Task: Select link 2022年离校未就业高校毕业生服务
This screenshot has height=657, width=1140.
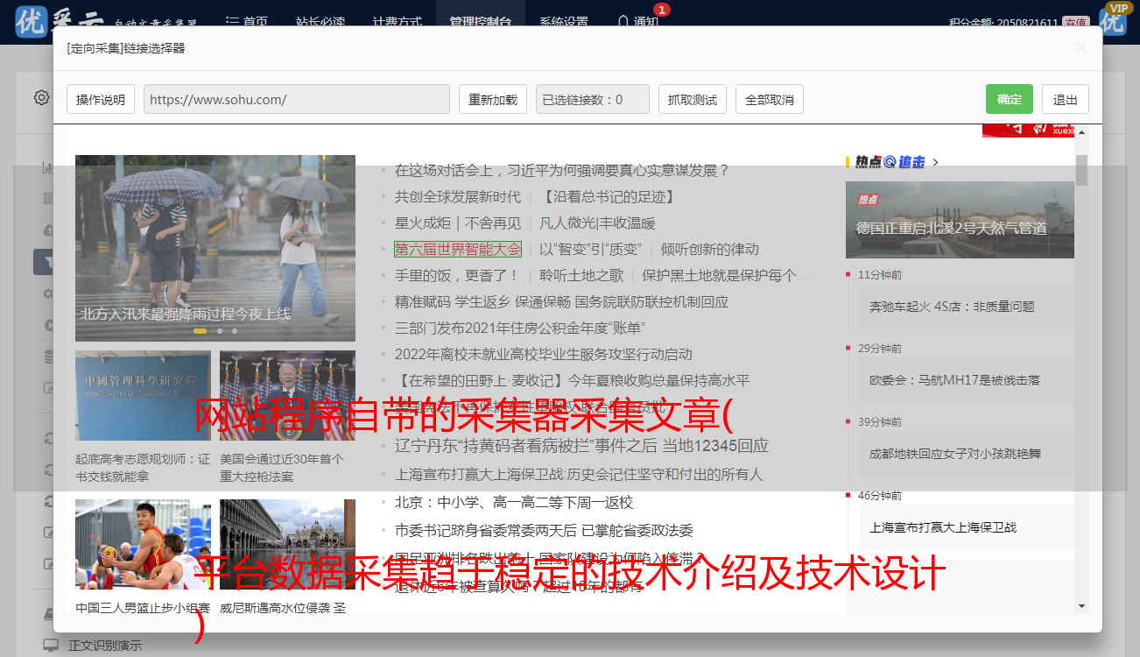Action: 544,354
